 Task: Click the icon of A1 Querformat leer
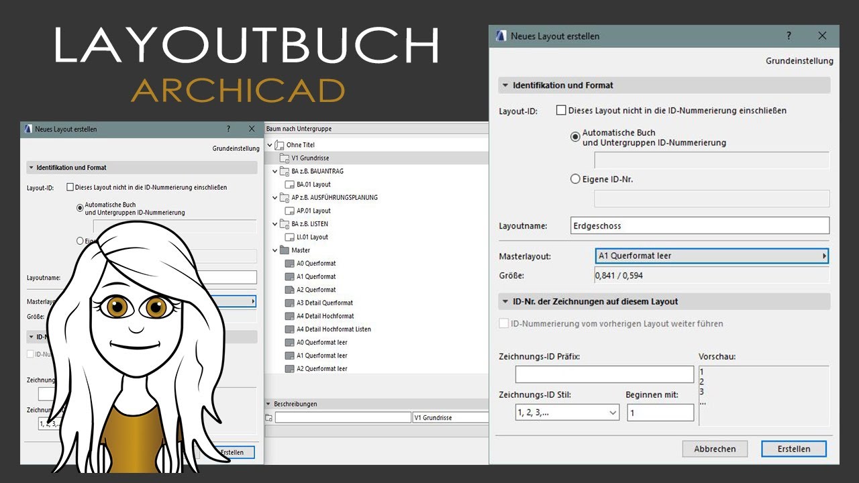pos(290,356)
